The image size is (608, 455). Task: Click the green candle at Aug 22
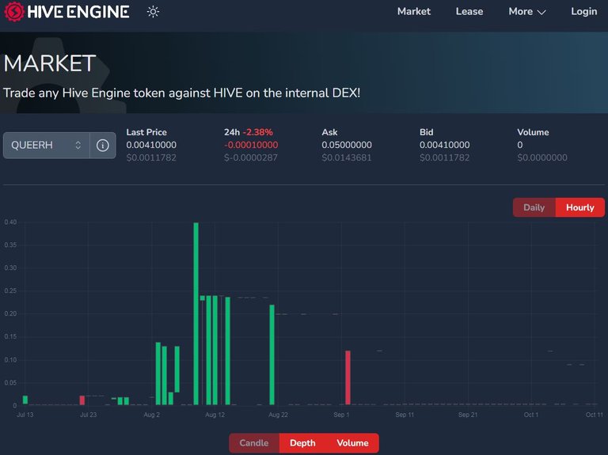(272, 355)
